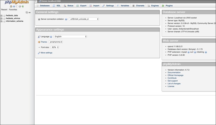The image size is (216, 125).
Task: Open the Get support link
Action: (173, 81)
